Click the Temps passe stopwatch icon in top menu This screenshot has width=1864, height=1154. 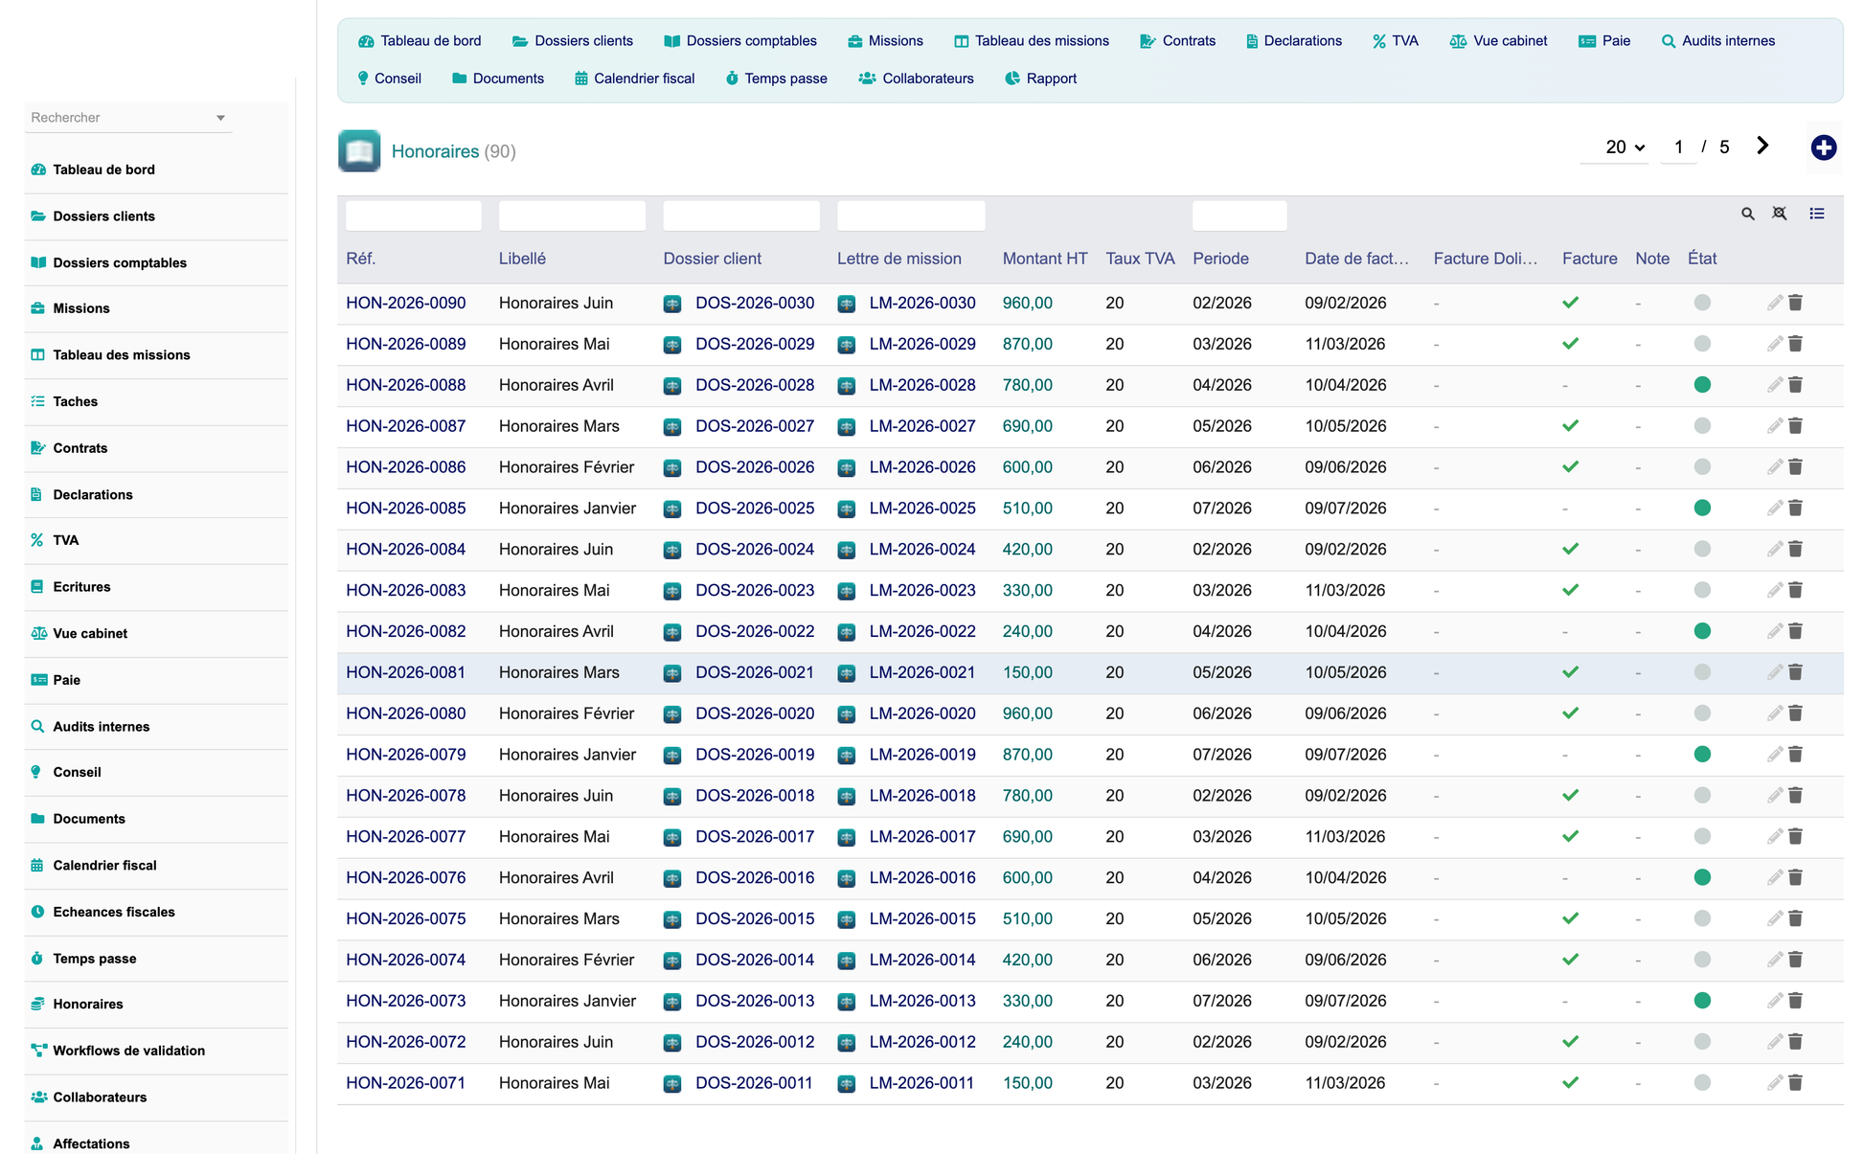(x=732, y=79)
